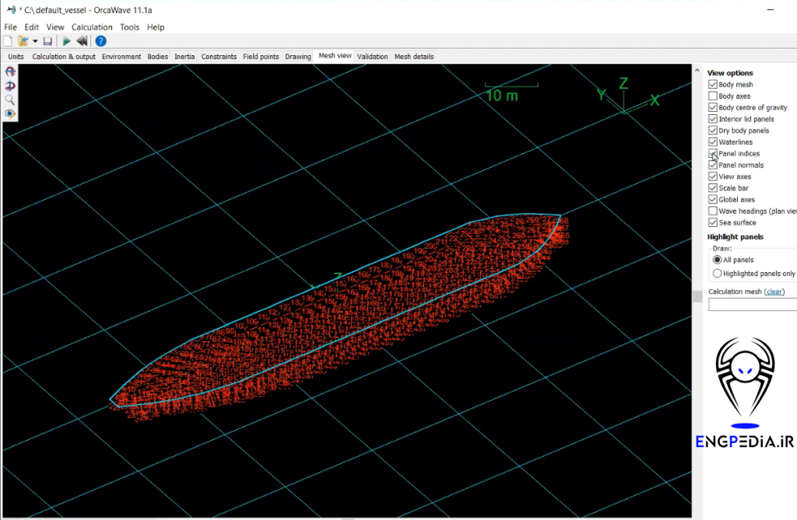Viewport: 797px width, 520px height.
Task: Click the scroll-up arrow above View options
Action: coord(697,70)
